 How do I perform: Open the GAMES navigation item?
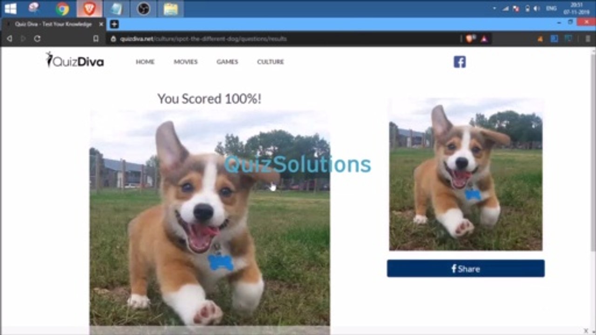(227, 61)
